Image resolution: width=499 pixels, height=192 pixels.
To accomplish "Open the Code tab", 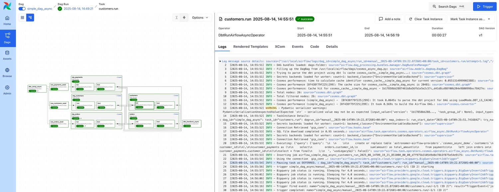I will click(x=314, y=47).
